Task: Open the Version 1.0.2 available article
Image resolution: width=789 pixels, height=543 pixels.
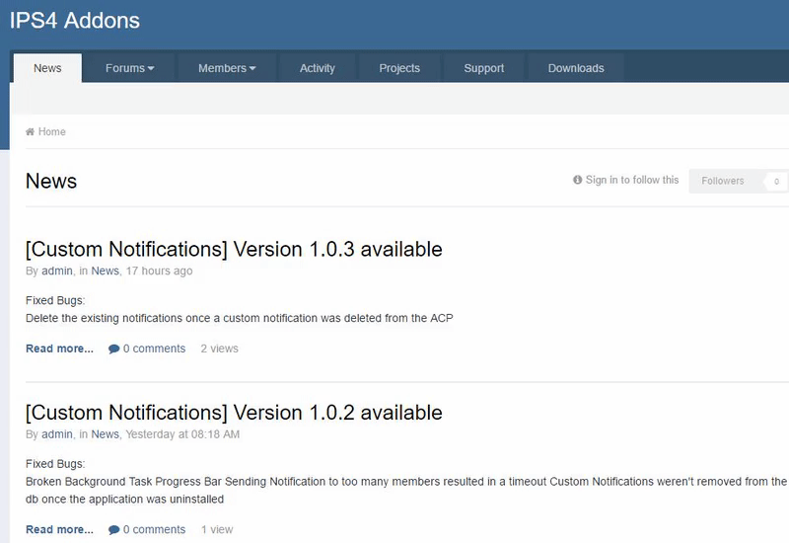Action: tap(234, 412)
